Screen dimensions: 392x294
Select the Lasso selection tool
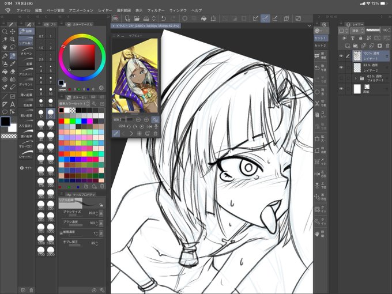[13, 47]
